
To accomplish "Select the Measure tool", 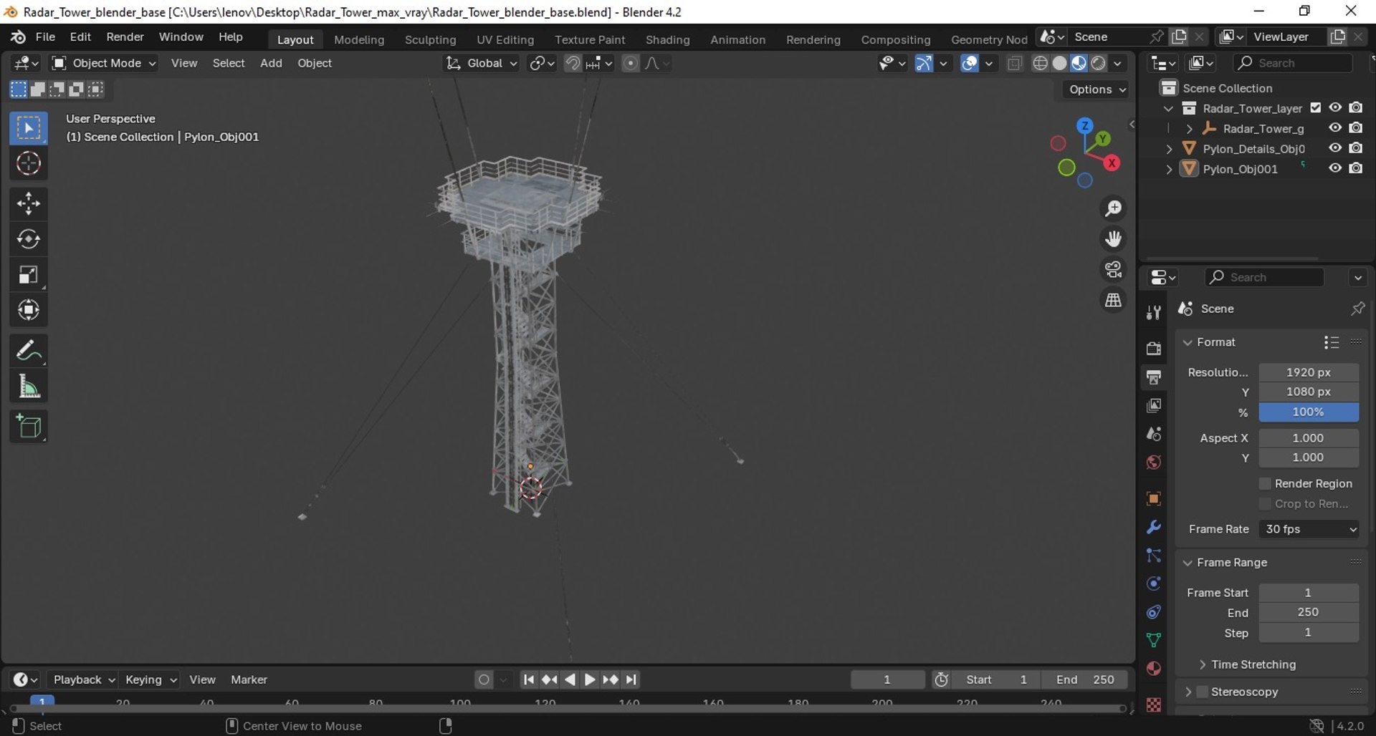I will pyautogui.click(x=29, y=387).
